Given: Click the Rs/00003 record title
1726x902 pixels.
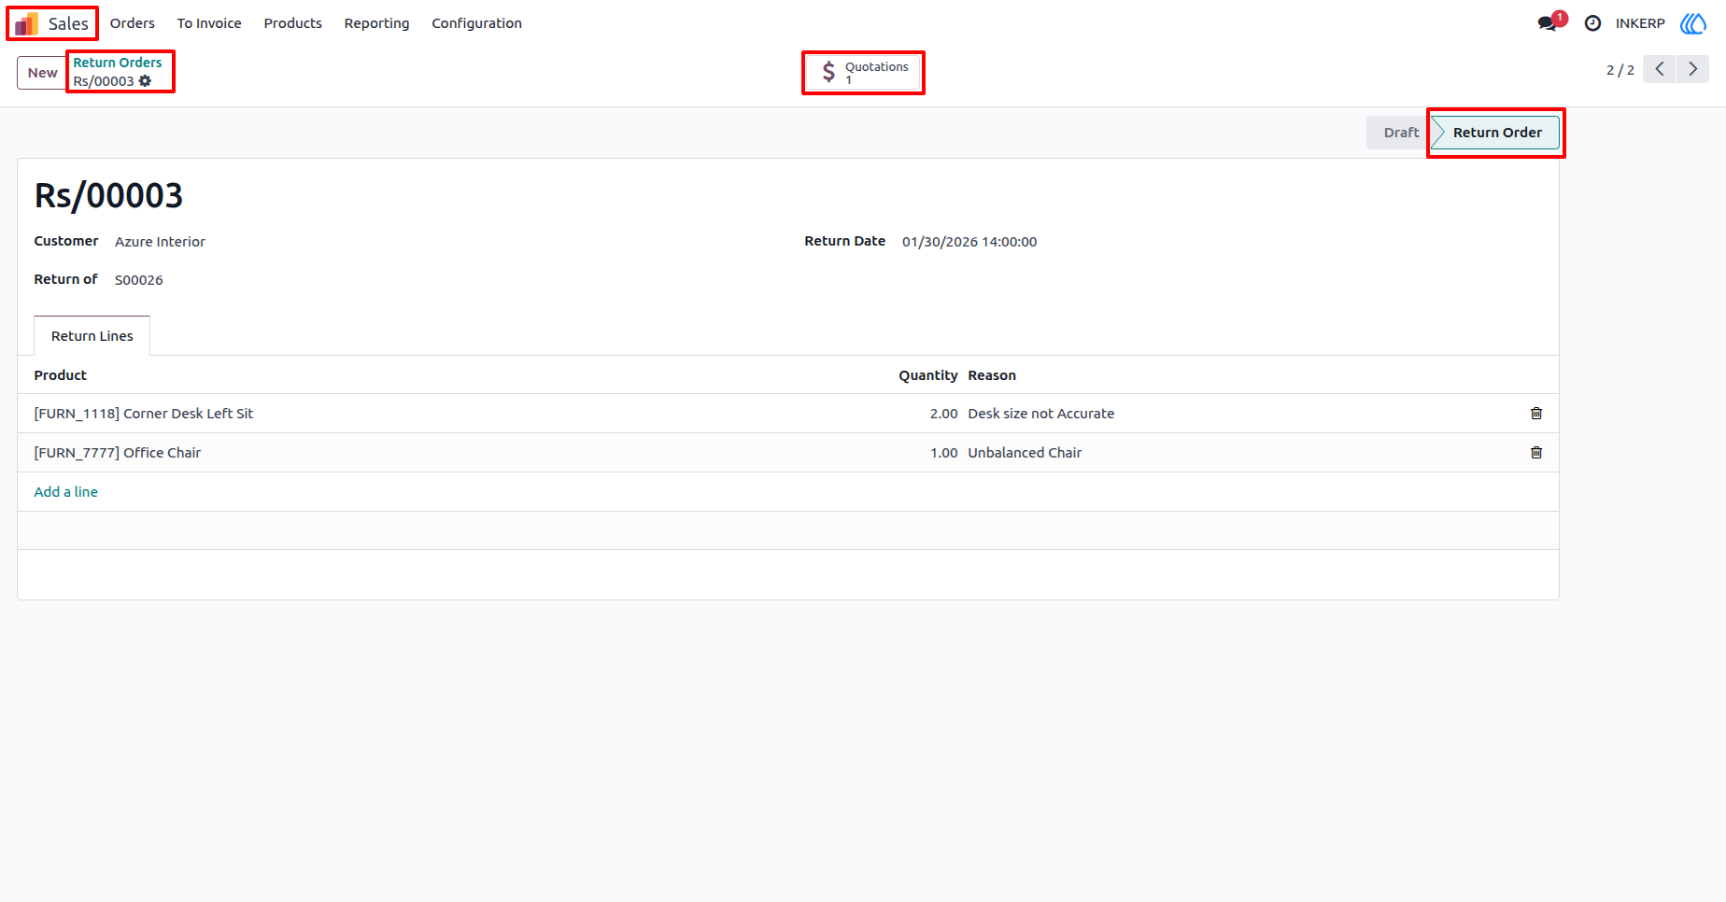Looking at the screenshot, I should 108,196.
